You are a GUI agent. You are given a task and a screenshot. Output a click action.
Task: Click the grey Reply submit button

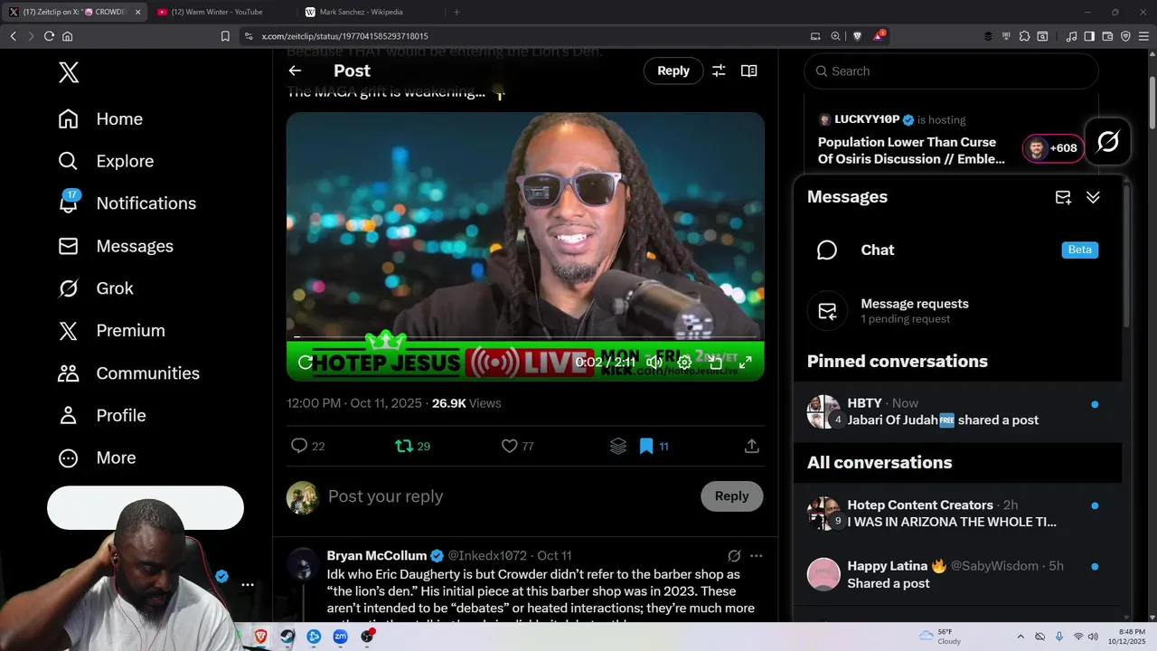coord(732,496)
